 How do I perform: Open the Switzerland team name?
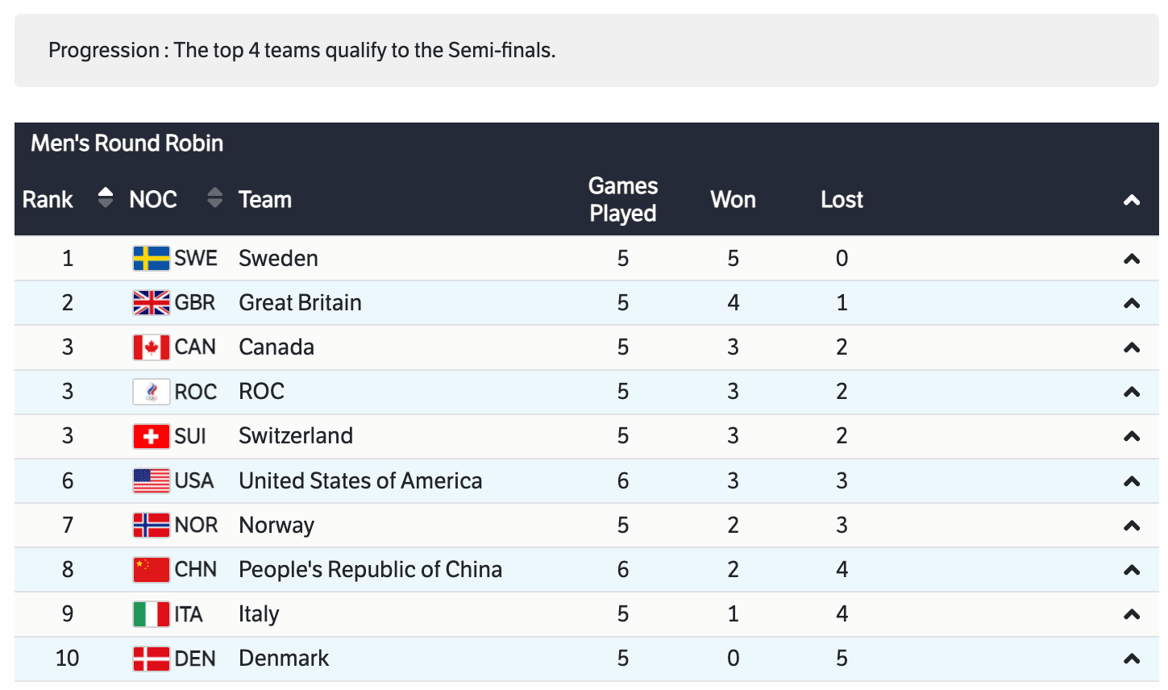click(295, 436)
